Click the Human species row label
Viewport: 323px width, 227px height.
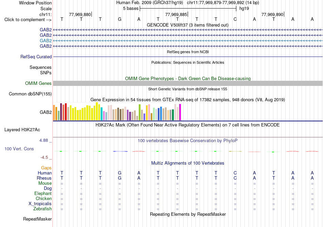click(45, 173)
